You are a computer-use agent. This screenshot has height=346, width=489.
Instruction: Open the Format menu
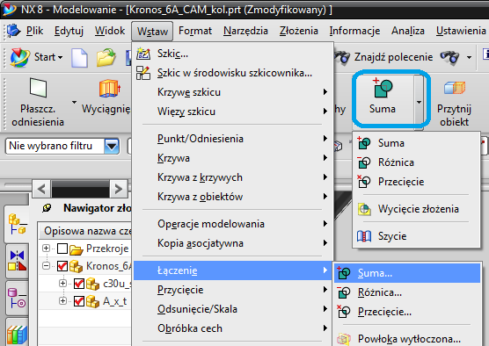[x=195, y=31]
